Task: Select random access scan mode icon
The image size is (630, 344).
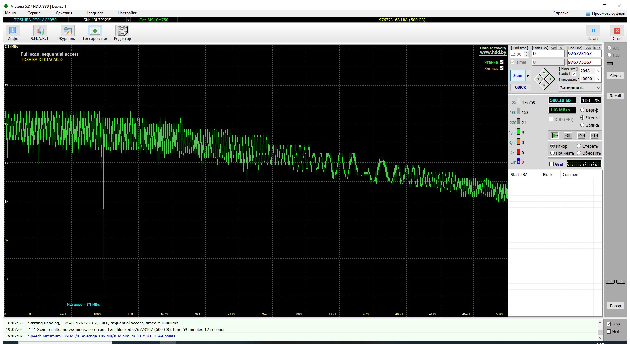Action: [x=581, y=136]
